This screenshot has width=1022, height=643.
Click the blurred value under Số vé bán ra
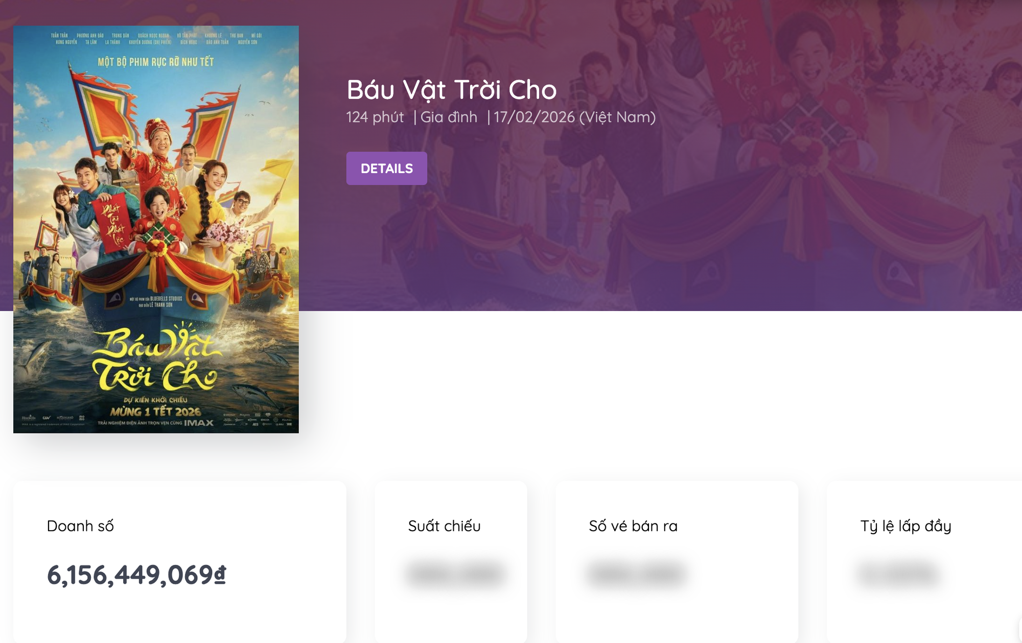[636, 574]
